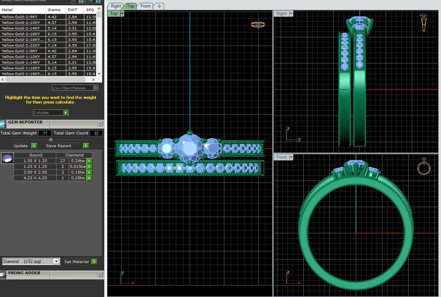441x297 pixels.
Task: Click the DWT column header
Action: coord(75,10)
